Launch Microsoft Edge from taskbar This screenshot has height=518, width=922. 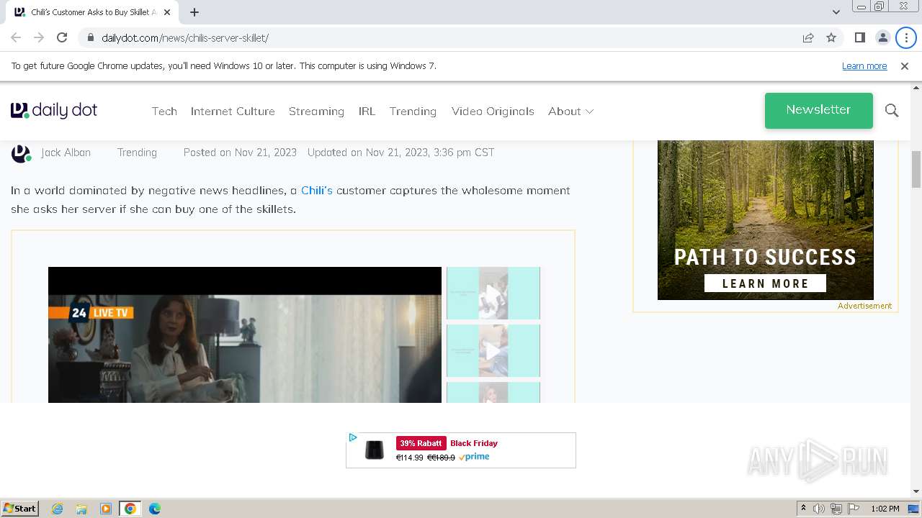[x=155, y=509]
